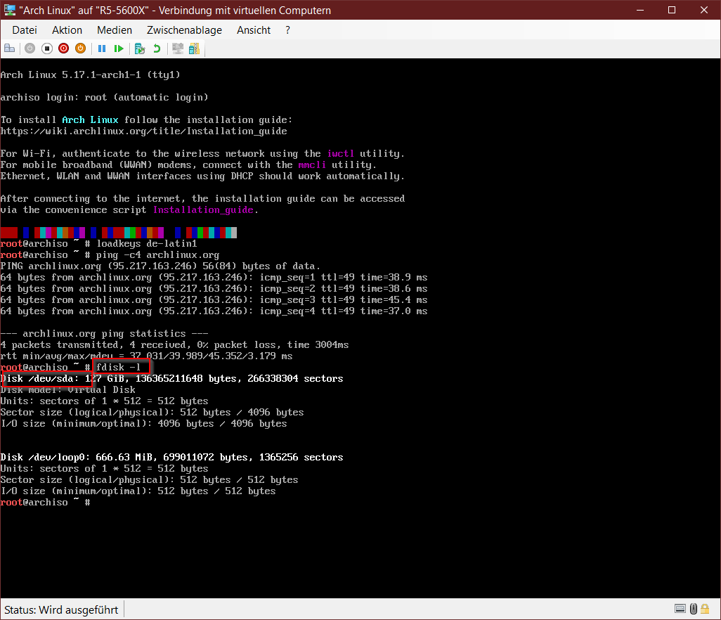Click the ping statistics header line
The height and width of the screenshot is (620, 721).
click(x=104, y=333)
